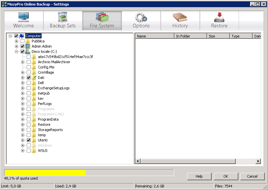The height and width of the screenshot is (190, 268).
Task: Collapse the Disco locale (C:) node
Action: [16, 51]
